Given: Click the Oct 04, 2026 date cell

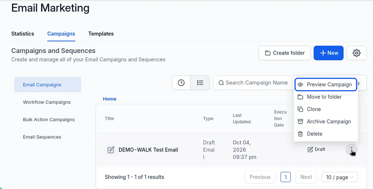Looking at the screenshot, I should (244, 150).
